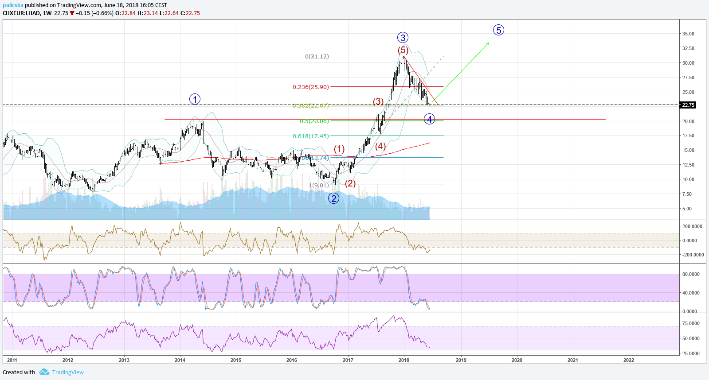Click the O:22.84 open price value

(x=125, y=13)
